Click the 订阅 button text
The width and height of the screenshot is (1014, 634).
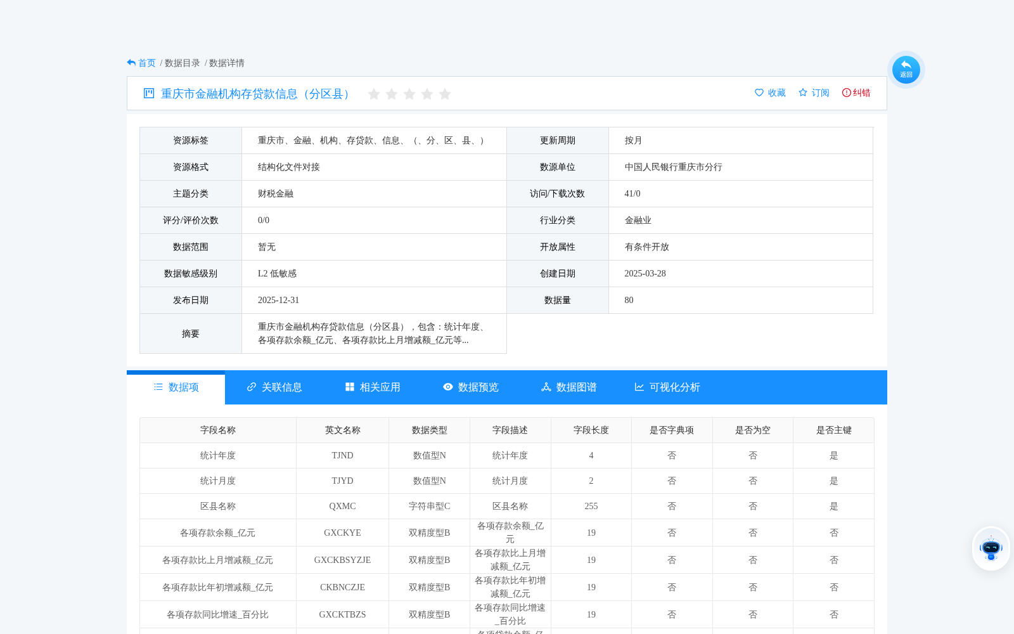pyautogui.click(x=821, y=93)
